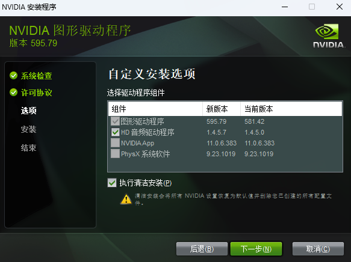Select the NVIDIA App row label
The width and height of the screenshot is (351, 262).
click(137, 143)
